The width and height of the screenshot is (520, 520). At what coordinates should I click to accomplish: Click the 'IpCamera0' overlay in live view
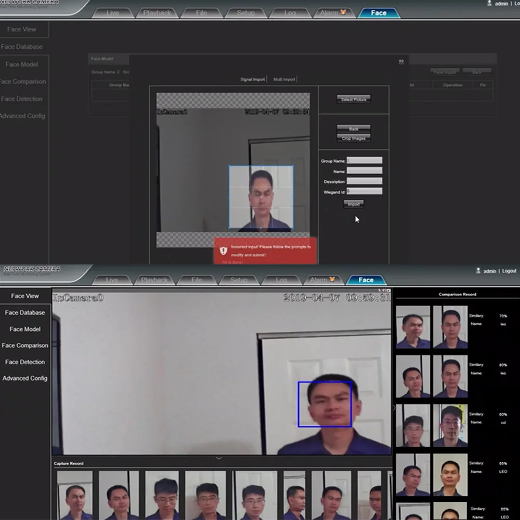point(79,298)
